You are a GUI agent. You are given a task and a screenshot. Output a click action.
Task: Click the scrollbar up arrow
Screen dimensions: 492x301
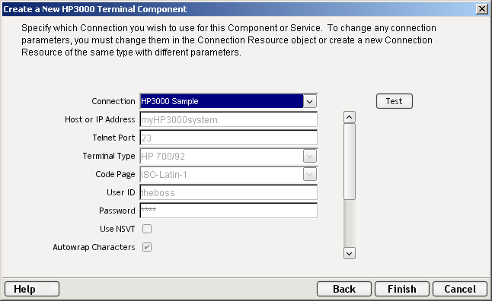350,117
